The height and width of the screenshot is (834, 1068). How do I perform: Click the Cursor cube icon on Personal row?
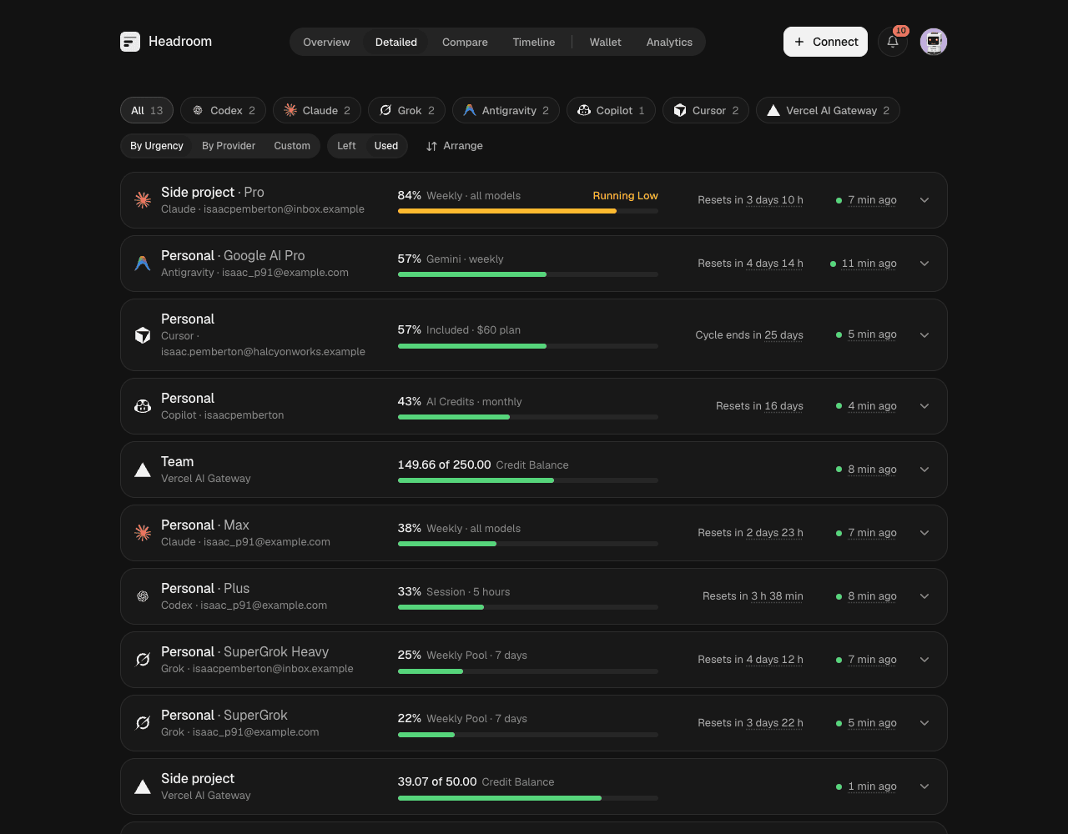143,335
